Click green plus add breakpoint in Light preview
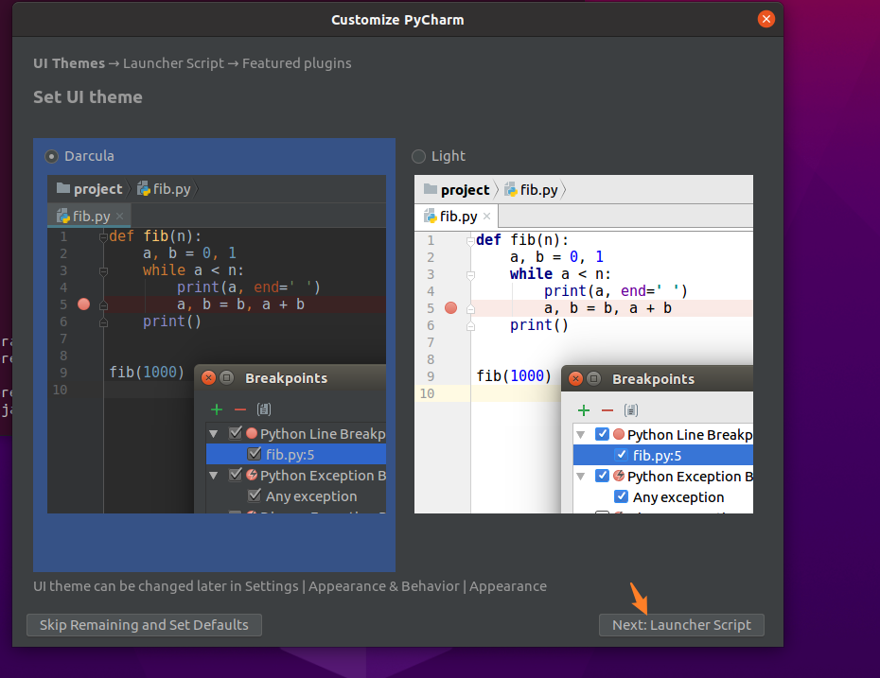The image size is (880, 678). click(x=584, y=410)
